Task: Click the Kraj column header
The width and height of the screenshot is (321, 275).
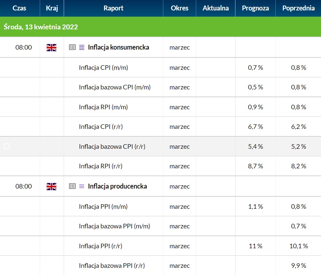Action: [x=52, y=8]
